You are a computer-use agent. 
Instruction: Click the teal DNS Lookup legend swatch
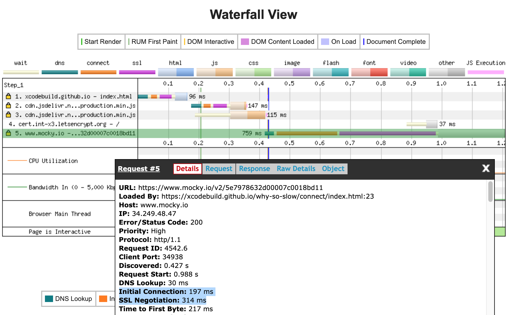tap(49, 298)
